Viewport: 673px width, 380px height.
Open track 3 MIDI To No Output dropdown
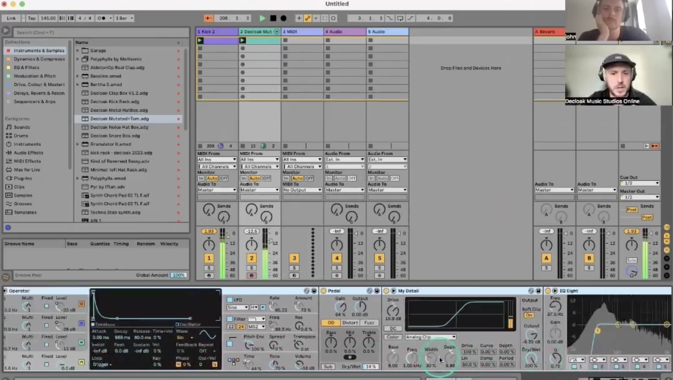coord(302,190)
